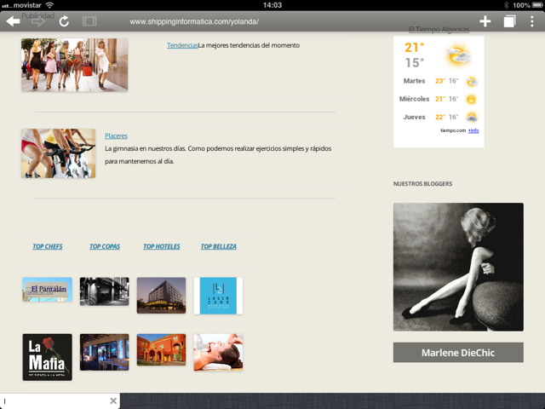Open the Laser 2000 thumbnail

coord(218,295)
